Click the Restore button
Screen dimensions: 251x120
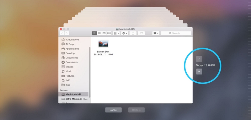pos(136,110)
